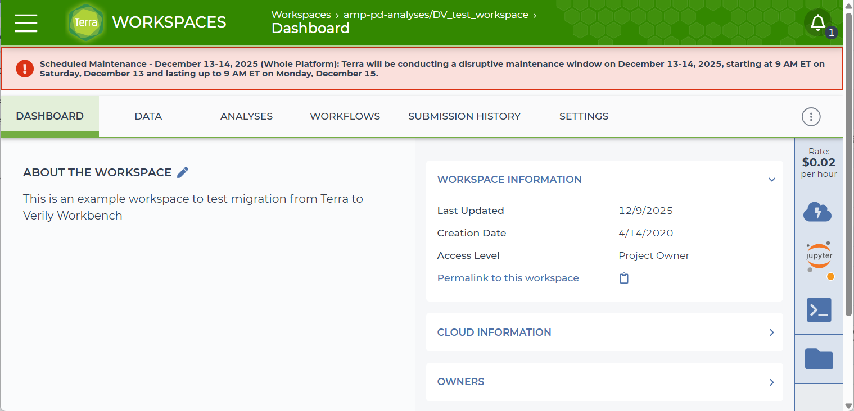Click the down arrow on page scrollbar
Image resolution: width=854 pixels, height=411 pixels.
(848, 405)
